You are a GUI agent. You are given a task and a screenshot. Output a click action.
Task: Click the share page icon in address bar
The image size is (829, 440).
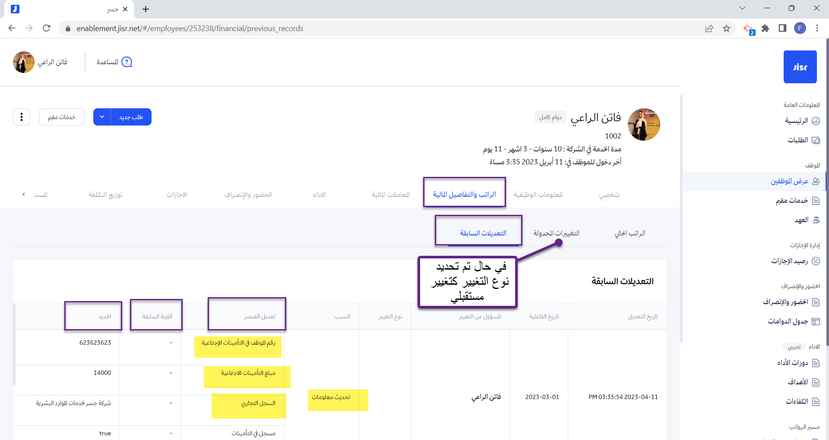tap(709, 28)
